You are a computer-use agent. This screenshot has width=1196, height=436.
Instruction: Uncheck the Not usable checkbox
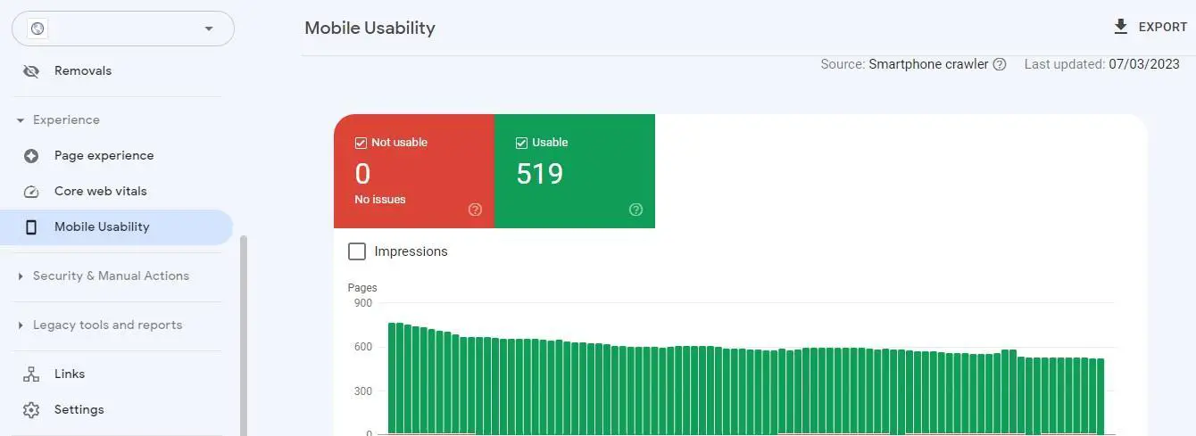(x=361, y=143)
